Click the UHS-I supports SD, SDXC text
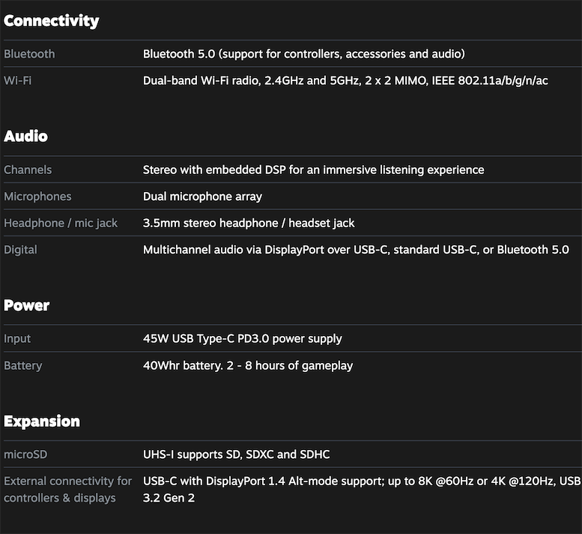 [236, 454]
